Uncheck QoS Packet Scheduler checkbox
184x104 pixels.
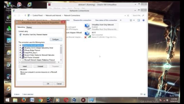[x=20, y=57]
